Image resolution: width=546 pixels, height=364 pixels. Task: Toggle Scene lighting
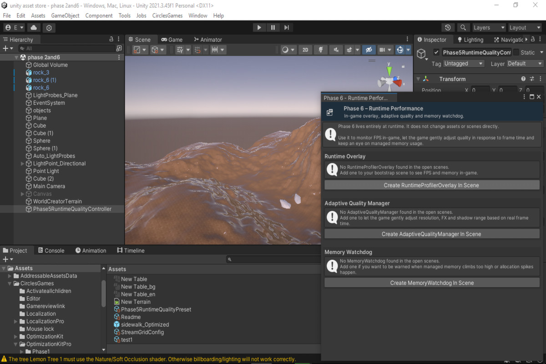321,50
